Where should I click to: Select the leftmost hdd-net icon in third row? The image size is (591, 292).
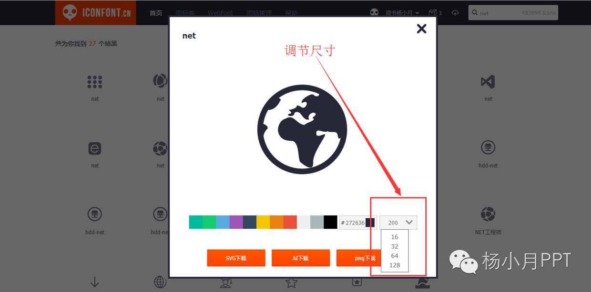coord(95,214)
